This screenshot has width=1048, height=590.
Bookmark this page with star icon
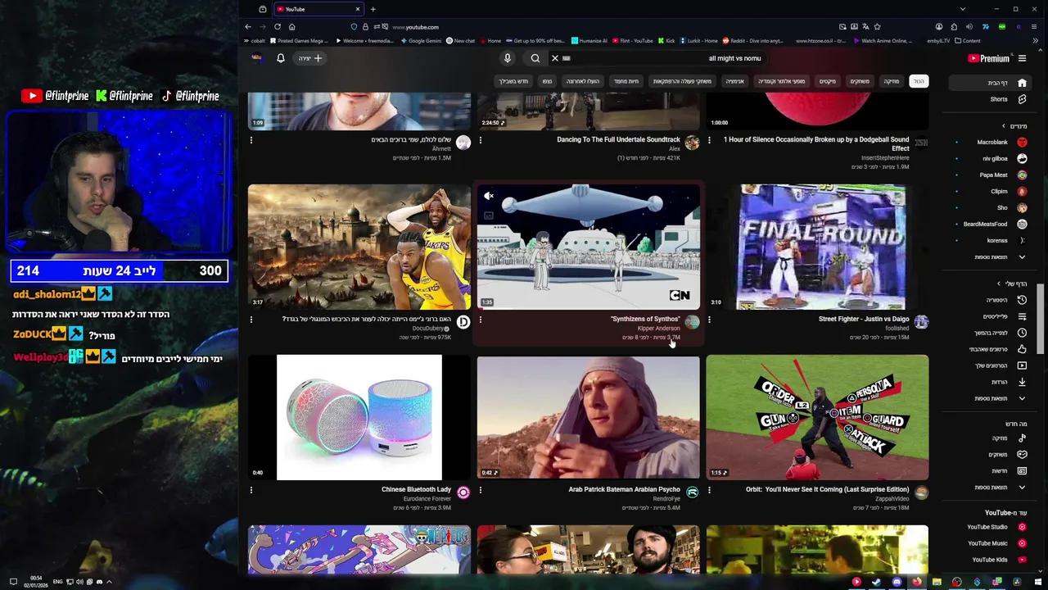877,27
